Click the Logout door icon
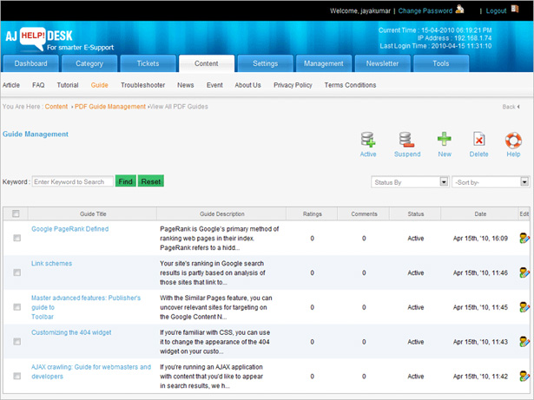 click(x=515, y=10)
